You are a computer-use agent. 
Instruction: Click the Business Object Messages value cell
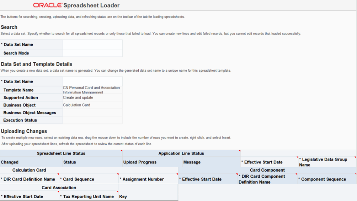pos(92,112)
